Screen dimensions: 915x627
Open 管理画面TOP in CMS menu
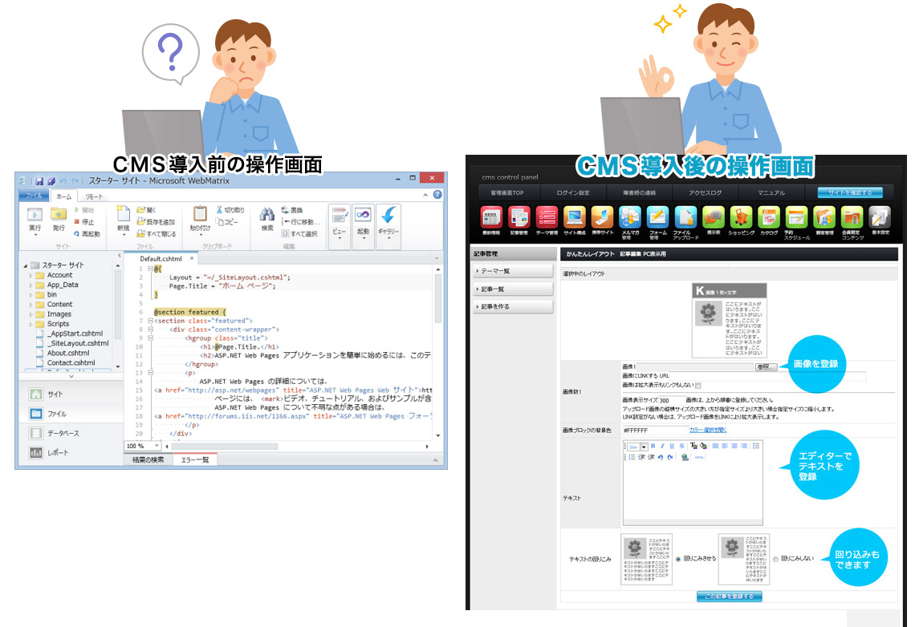[x=507, y=192]
